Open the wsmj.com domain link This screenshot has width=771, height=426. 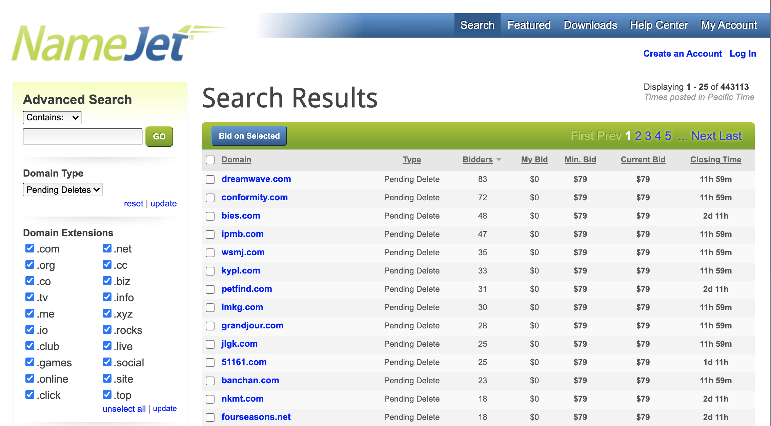point(243,252)
